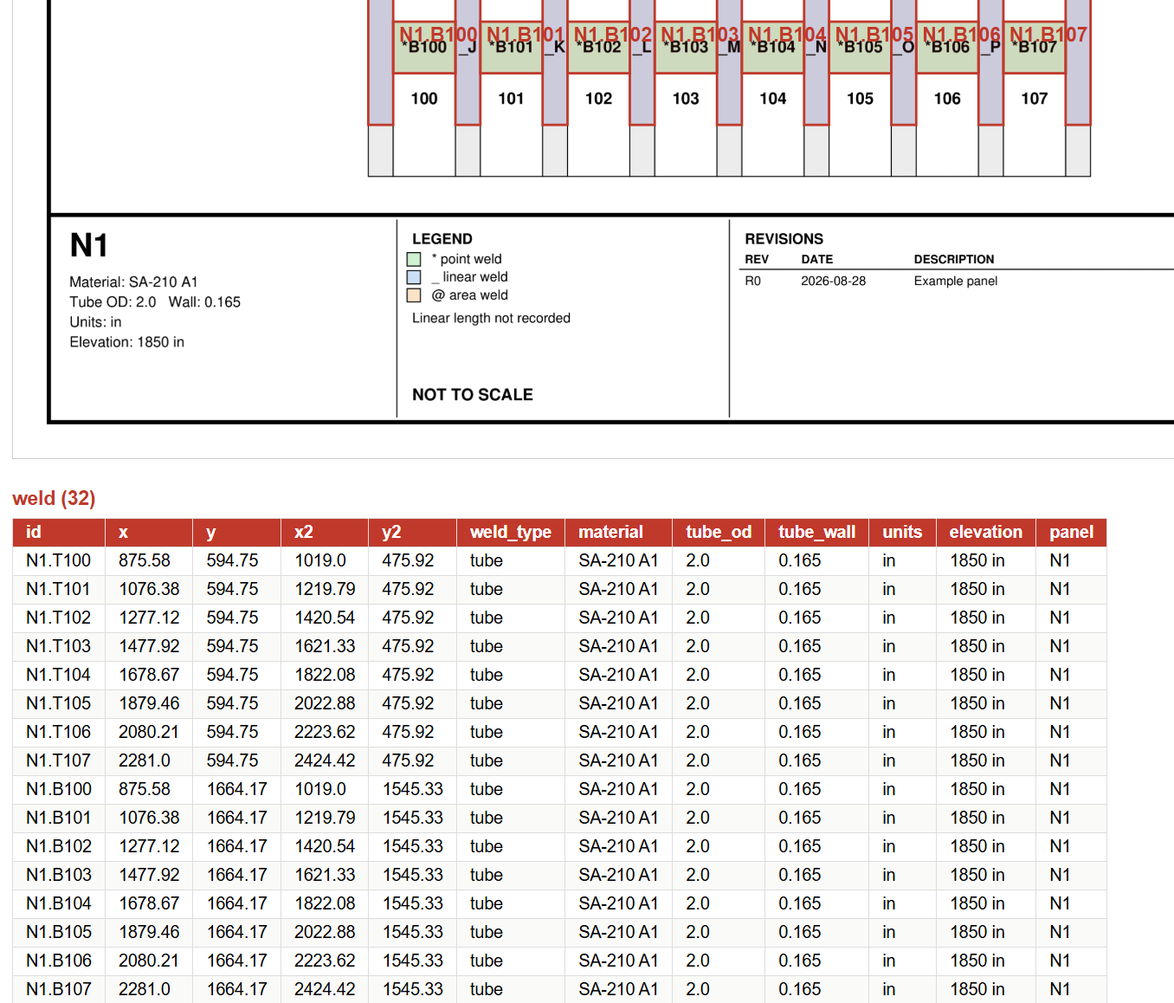Select the N1.T105 id cell
This screenshot has height=1003, width=1174.
[x=58, y=703]
